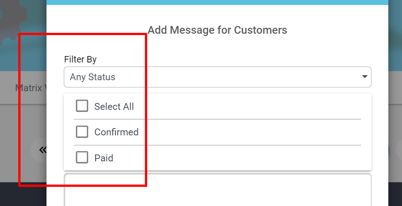Click the blue header bar of the dialog
The height and width of the screenshot is (206, 402).
[217, 2]
